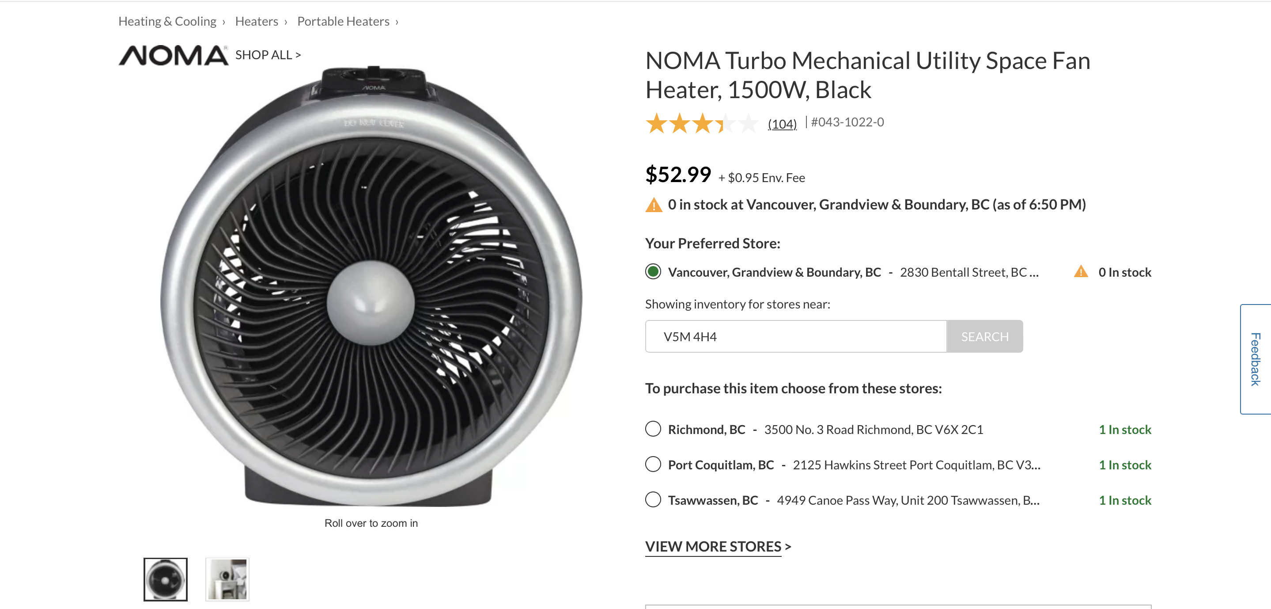The width and height of the screenshot is (1271, 609).
Task: Click the main heater product image
Action: pyautogui.click(x=371, y=286)
